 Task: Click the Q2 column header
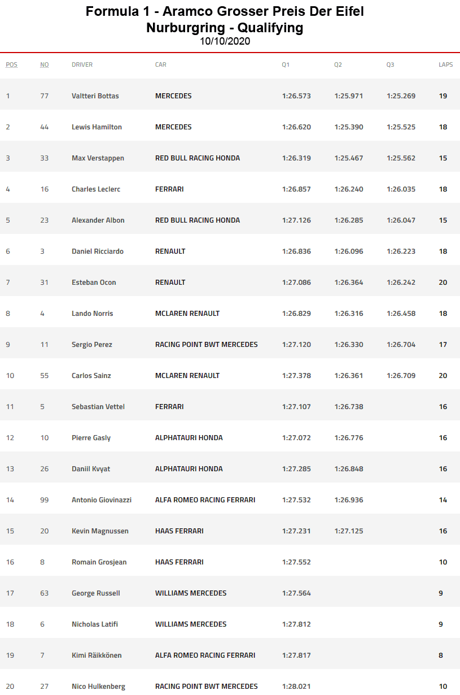tap(338, 64)
